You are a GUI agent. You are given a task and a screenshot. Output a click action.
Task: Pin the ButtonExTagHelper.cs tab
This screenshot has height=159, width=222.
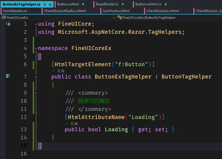click(45, 4)
